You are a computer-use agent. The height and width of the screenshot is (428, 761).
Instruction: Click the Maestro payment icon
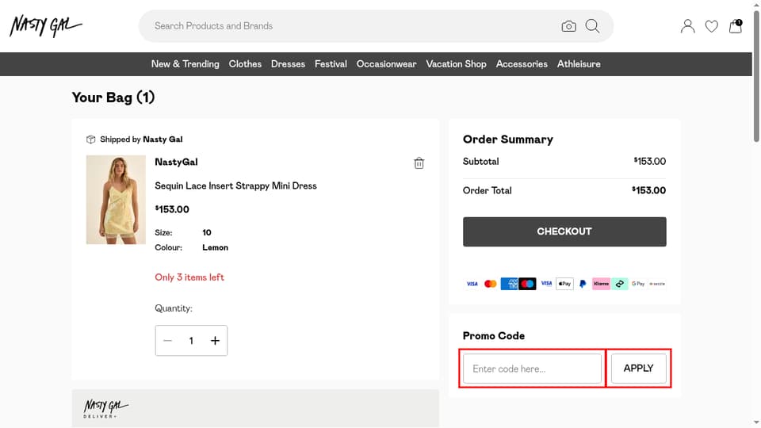(x=527, y=284)
